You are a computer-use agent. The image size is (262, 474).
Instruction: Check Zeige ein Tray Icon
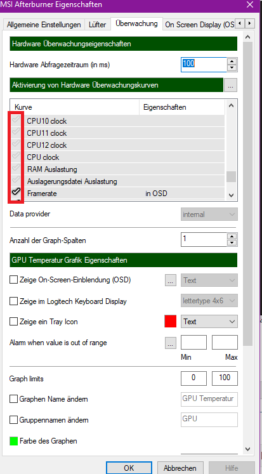click(13, 322)
